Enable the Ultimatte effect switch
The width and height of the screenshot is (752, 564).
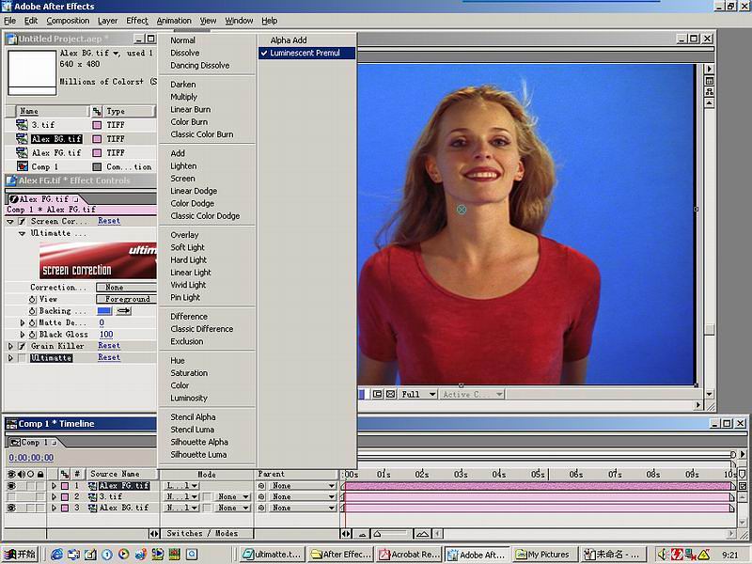pyautogui.click(x=22, y=358)
